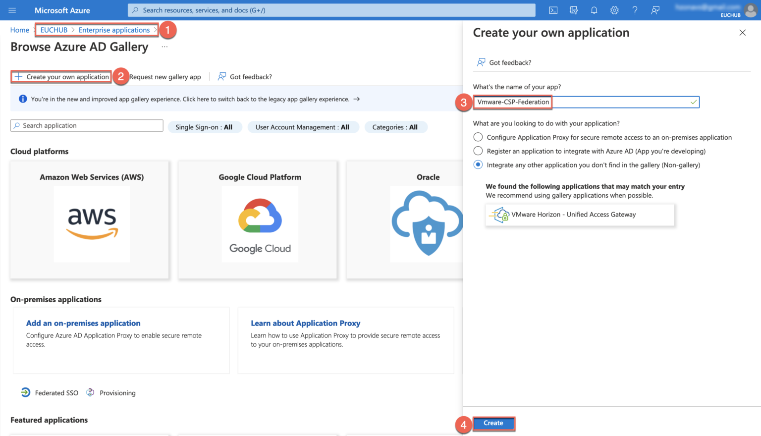Open the top bar feedback icon
This screenshot has width=761, height=436.
click(655, 10)
